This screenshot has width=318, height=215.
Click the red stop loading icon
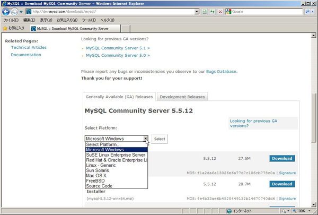[220, 12]
